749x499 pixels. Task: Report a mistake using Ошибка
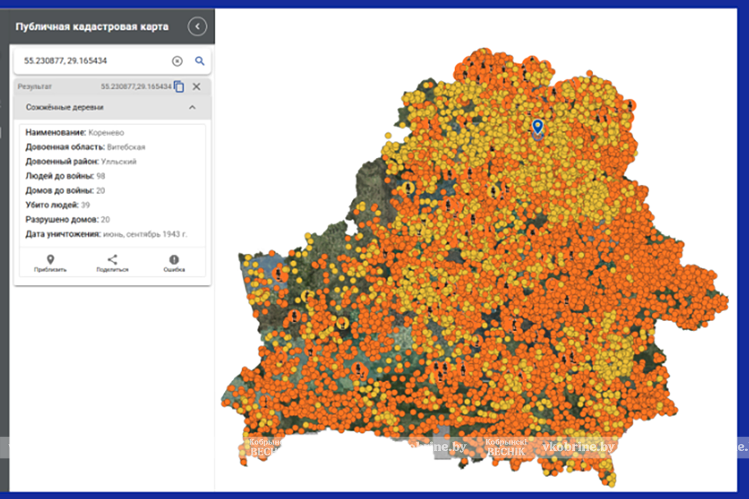[174, 264]
